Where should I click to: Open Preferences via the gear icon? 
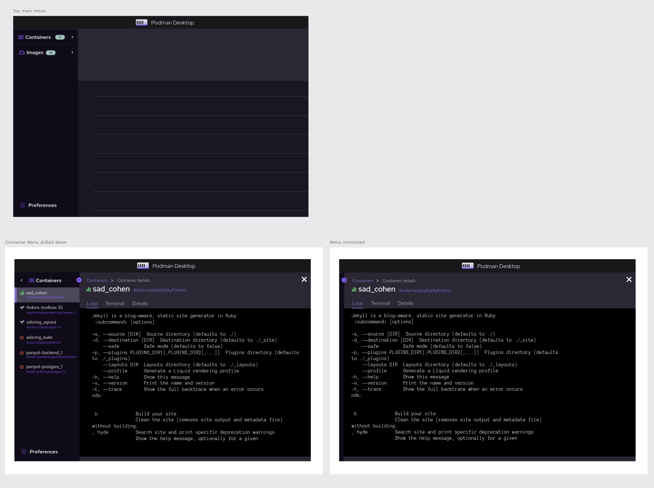click(22, 205)
